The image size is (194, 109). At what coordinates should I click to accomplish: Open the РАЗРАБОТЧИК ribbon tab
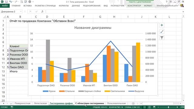pyautogui.click(x=117, y=5)
